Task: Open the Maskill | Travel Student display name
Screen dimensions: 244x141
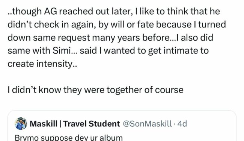Action: click(75, 124)
